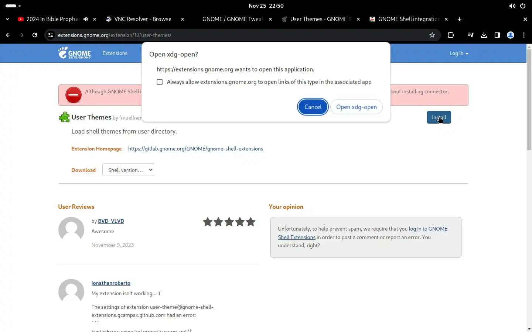Image resolution: width=532 pixels, height=332 pixels.
Task: Toggle the browser side panel icon
Action: point(497,35)
